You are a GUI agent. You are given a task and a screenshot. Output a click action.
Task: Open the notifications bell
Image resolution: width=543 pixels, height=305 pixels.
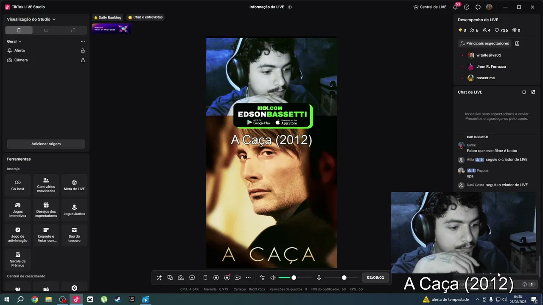455,7
